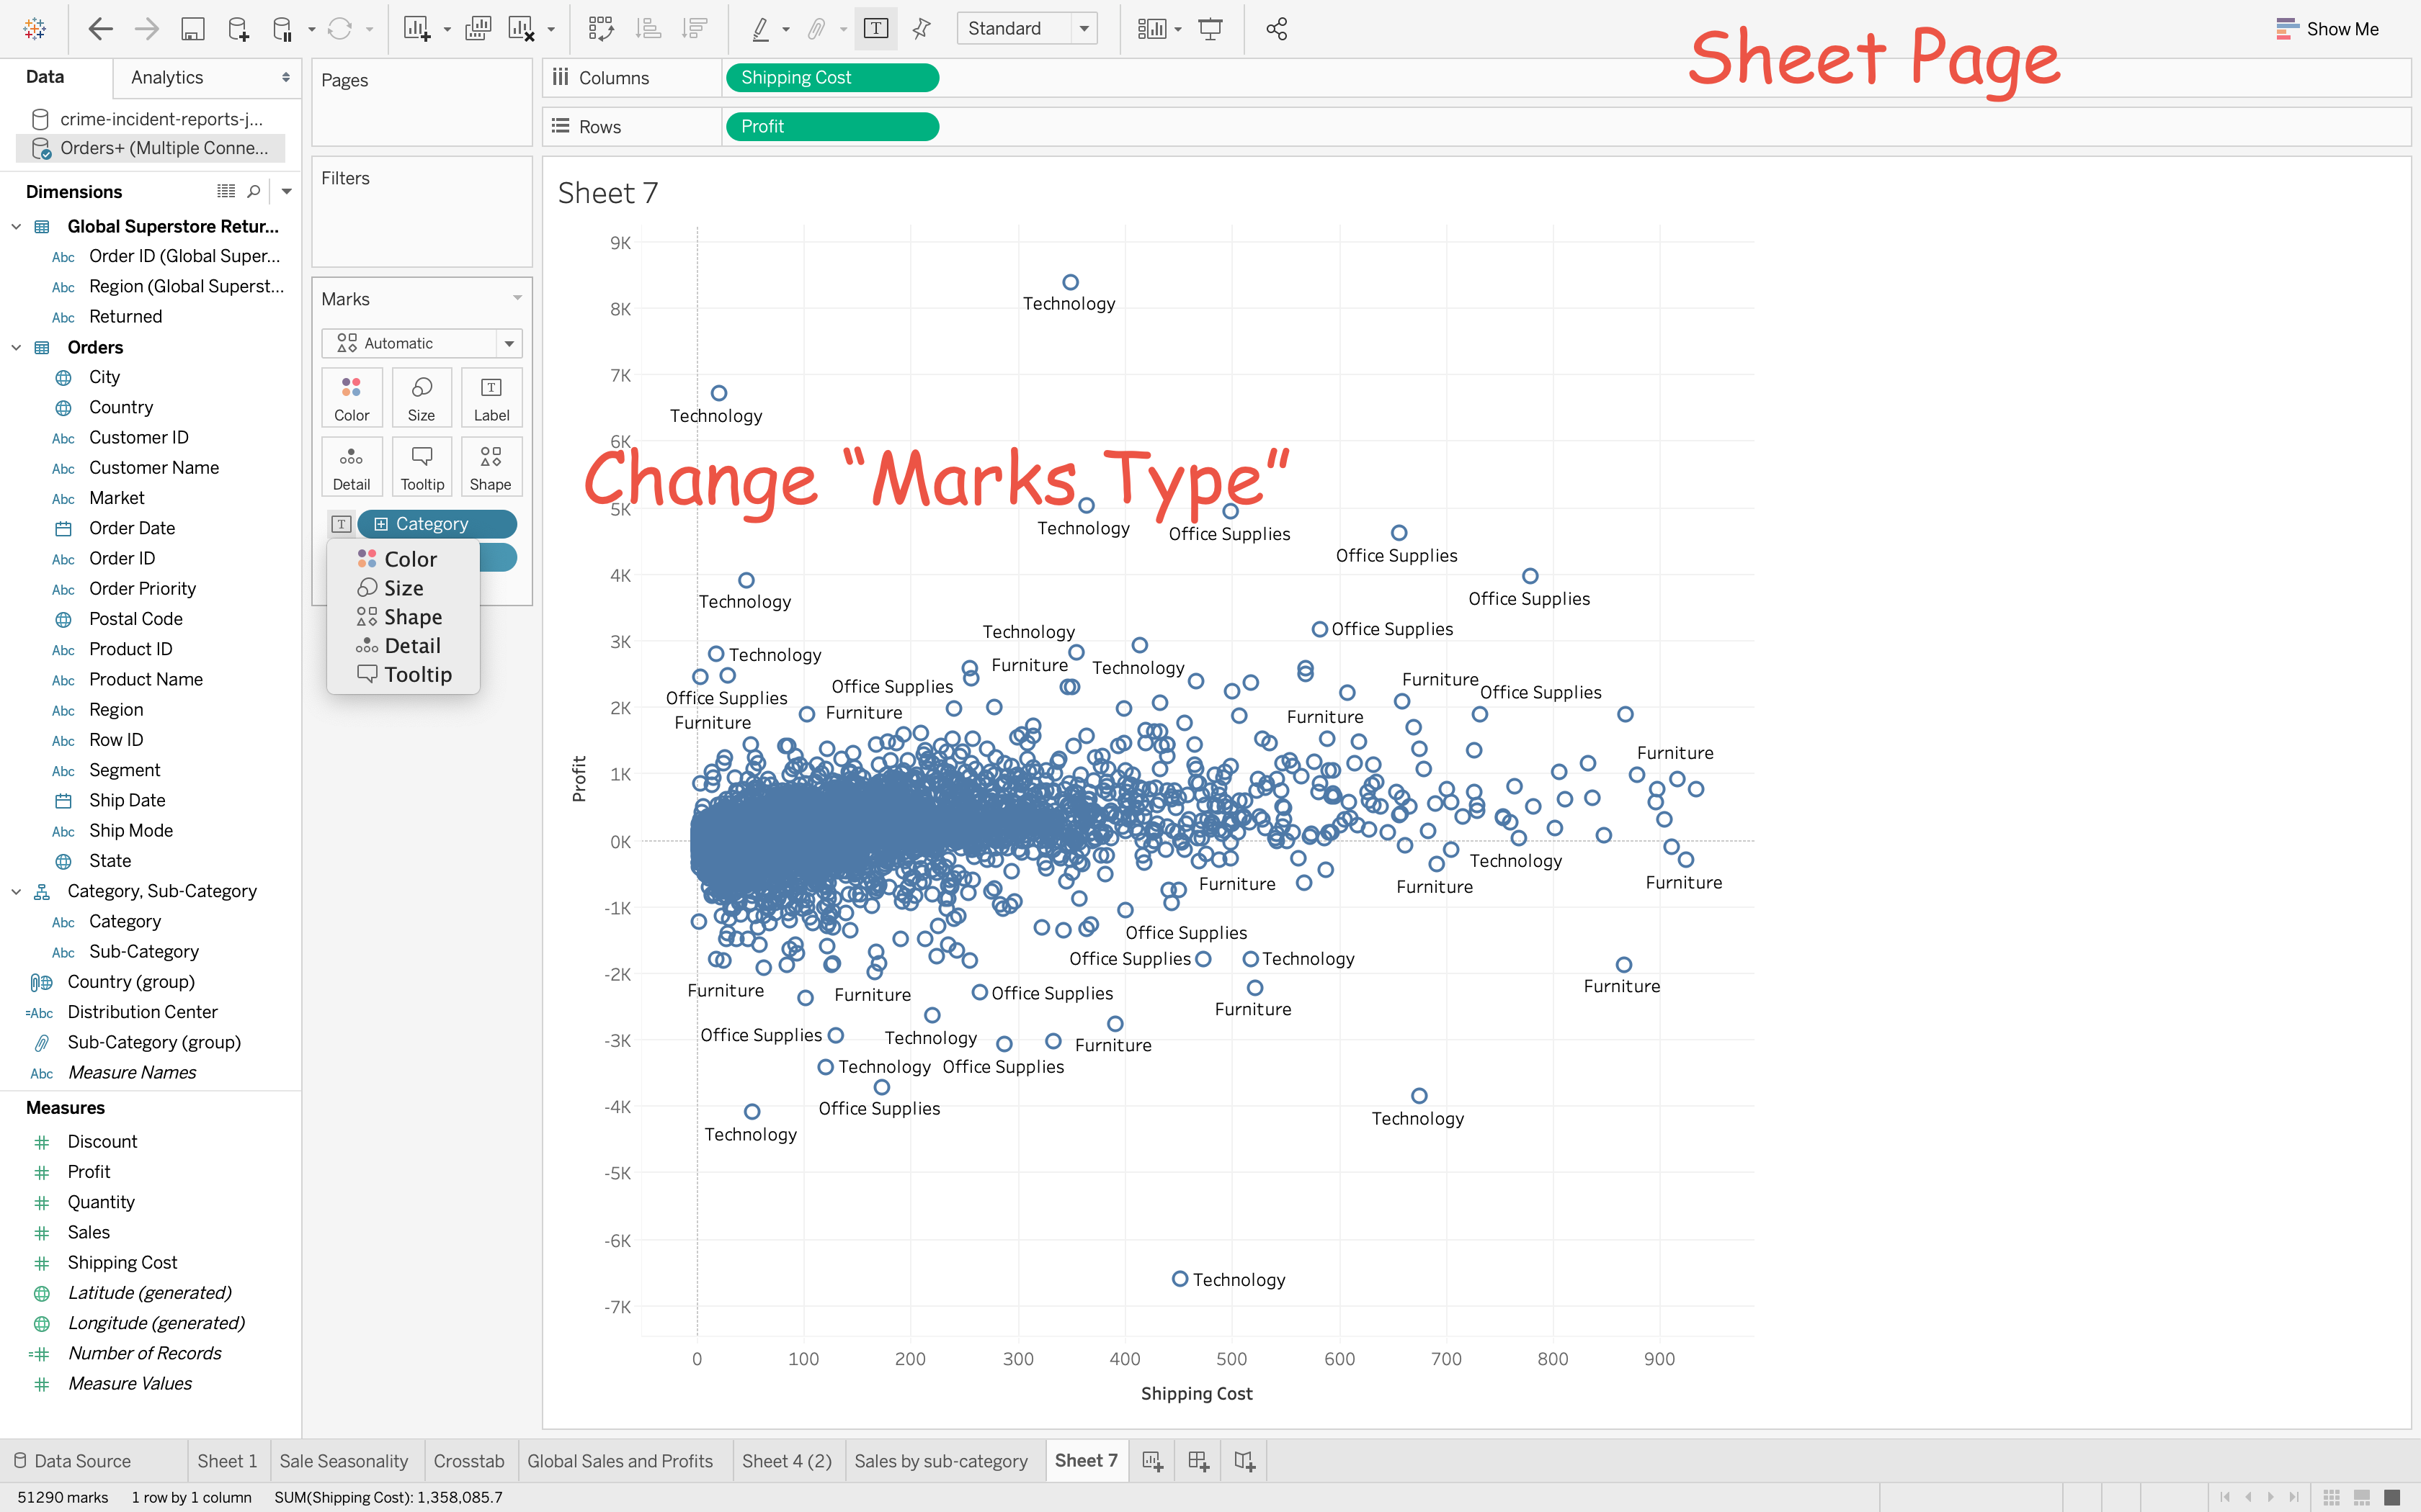This screenshot has height=1512, width=2421.
Task: Open the Color card in Marks
Action: pos(351,398)
